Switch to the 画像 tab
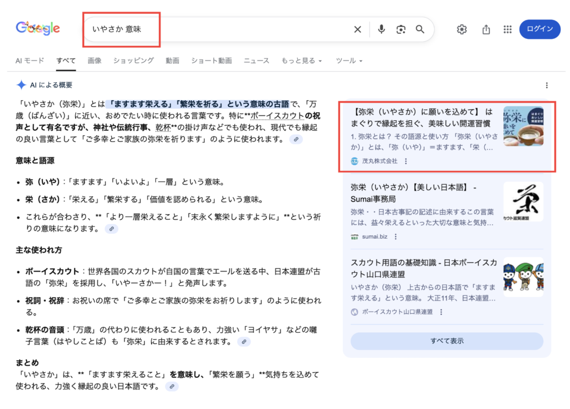 (x=95, y=61)
